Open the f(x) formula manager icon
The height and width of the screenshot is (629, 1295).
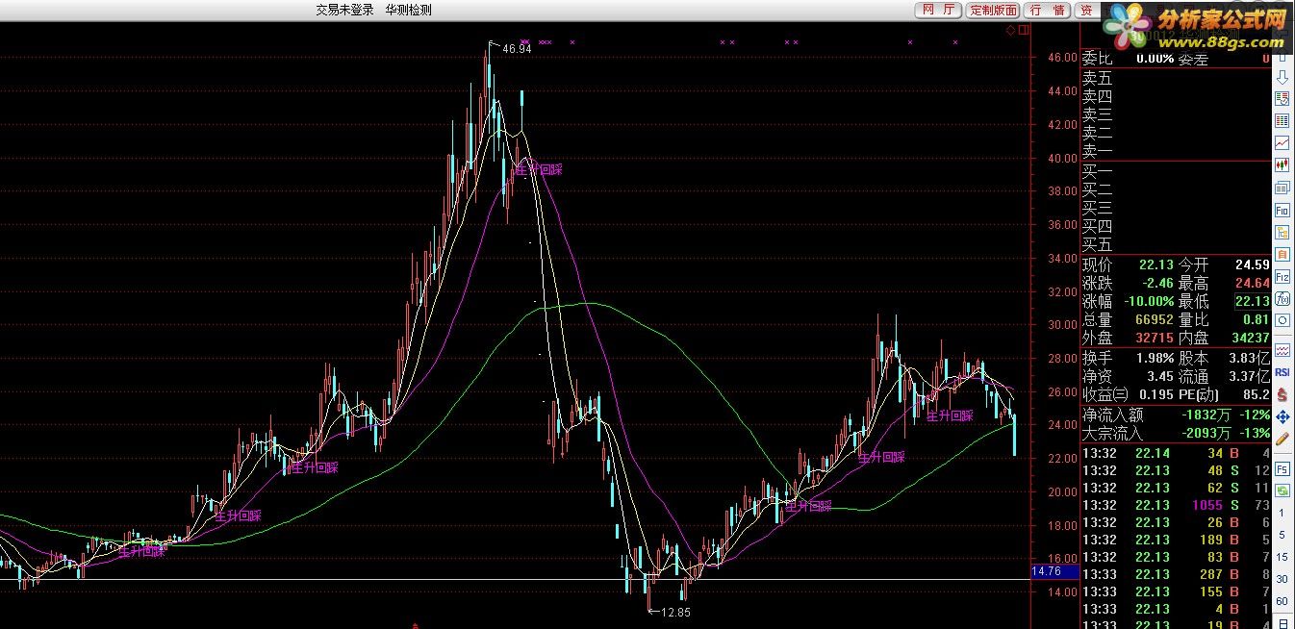click(x=1282, y=298)
